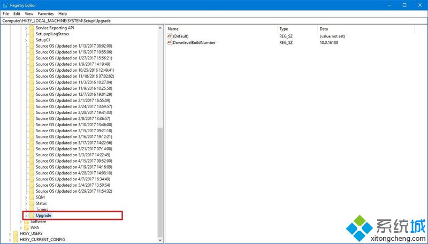This screenshot has width=428, height=244.
Task: Expand the HKEY_CURRENT_CONFIG hive
Action: click(10, 240)
